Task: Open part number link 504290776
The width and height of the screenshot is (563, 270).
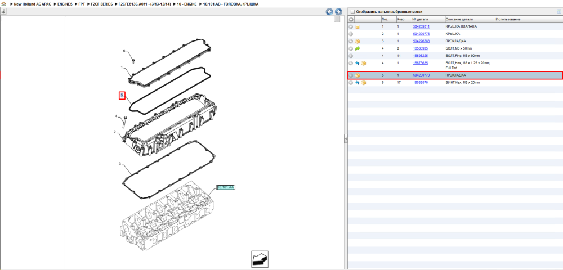Action: pyautogui.click(x=421, y=34)
